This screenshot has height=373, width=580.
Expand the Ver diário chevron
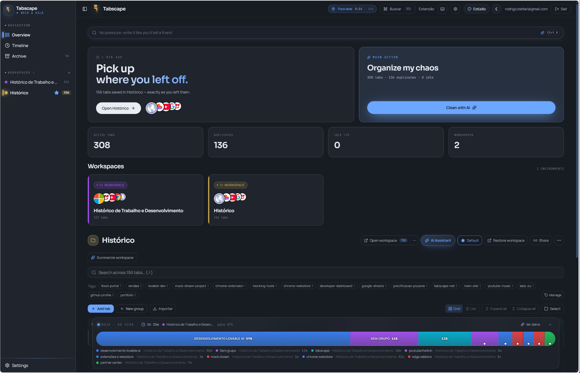550,325
